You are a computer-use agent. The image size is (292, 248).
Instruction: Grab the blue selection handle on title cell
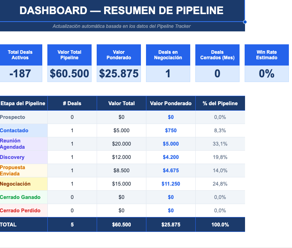245,22
